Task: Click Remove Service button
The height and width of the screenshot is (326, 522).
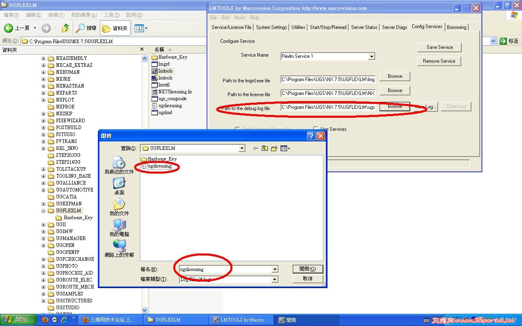Action: 439,61
